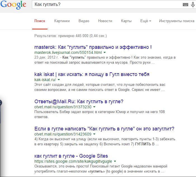
Task: Open the on-screen keyboard icon
Action: click(x=185, y=5)
